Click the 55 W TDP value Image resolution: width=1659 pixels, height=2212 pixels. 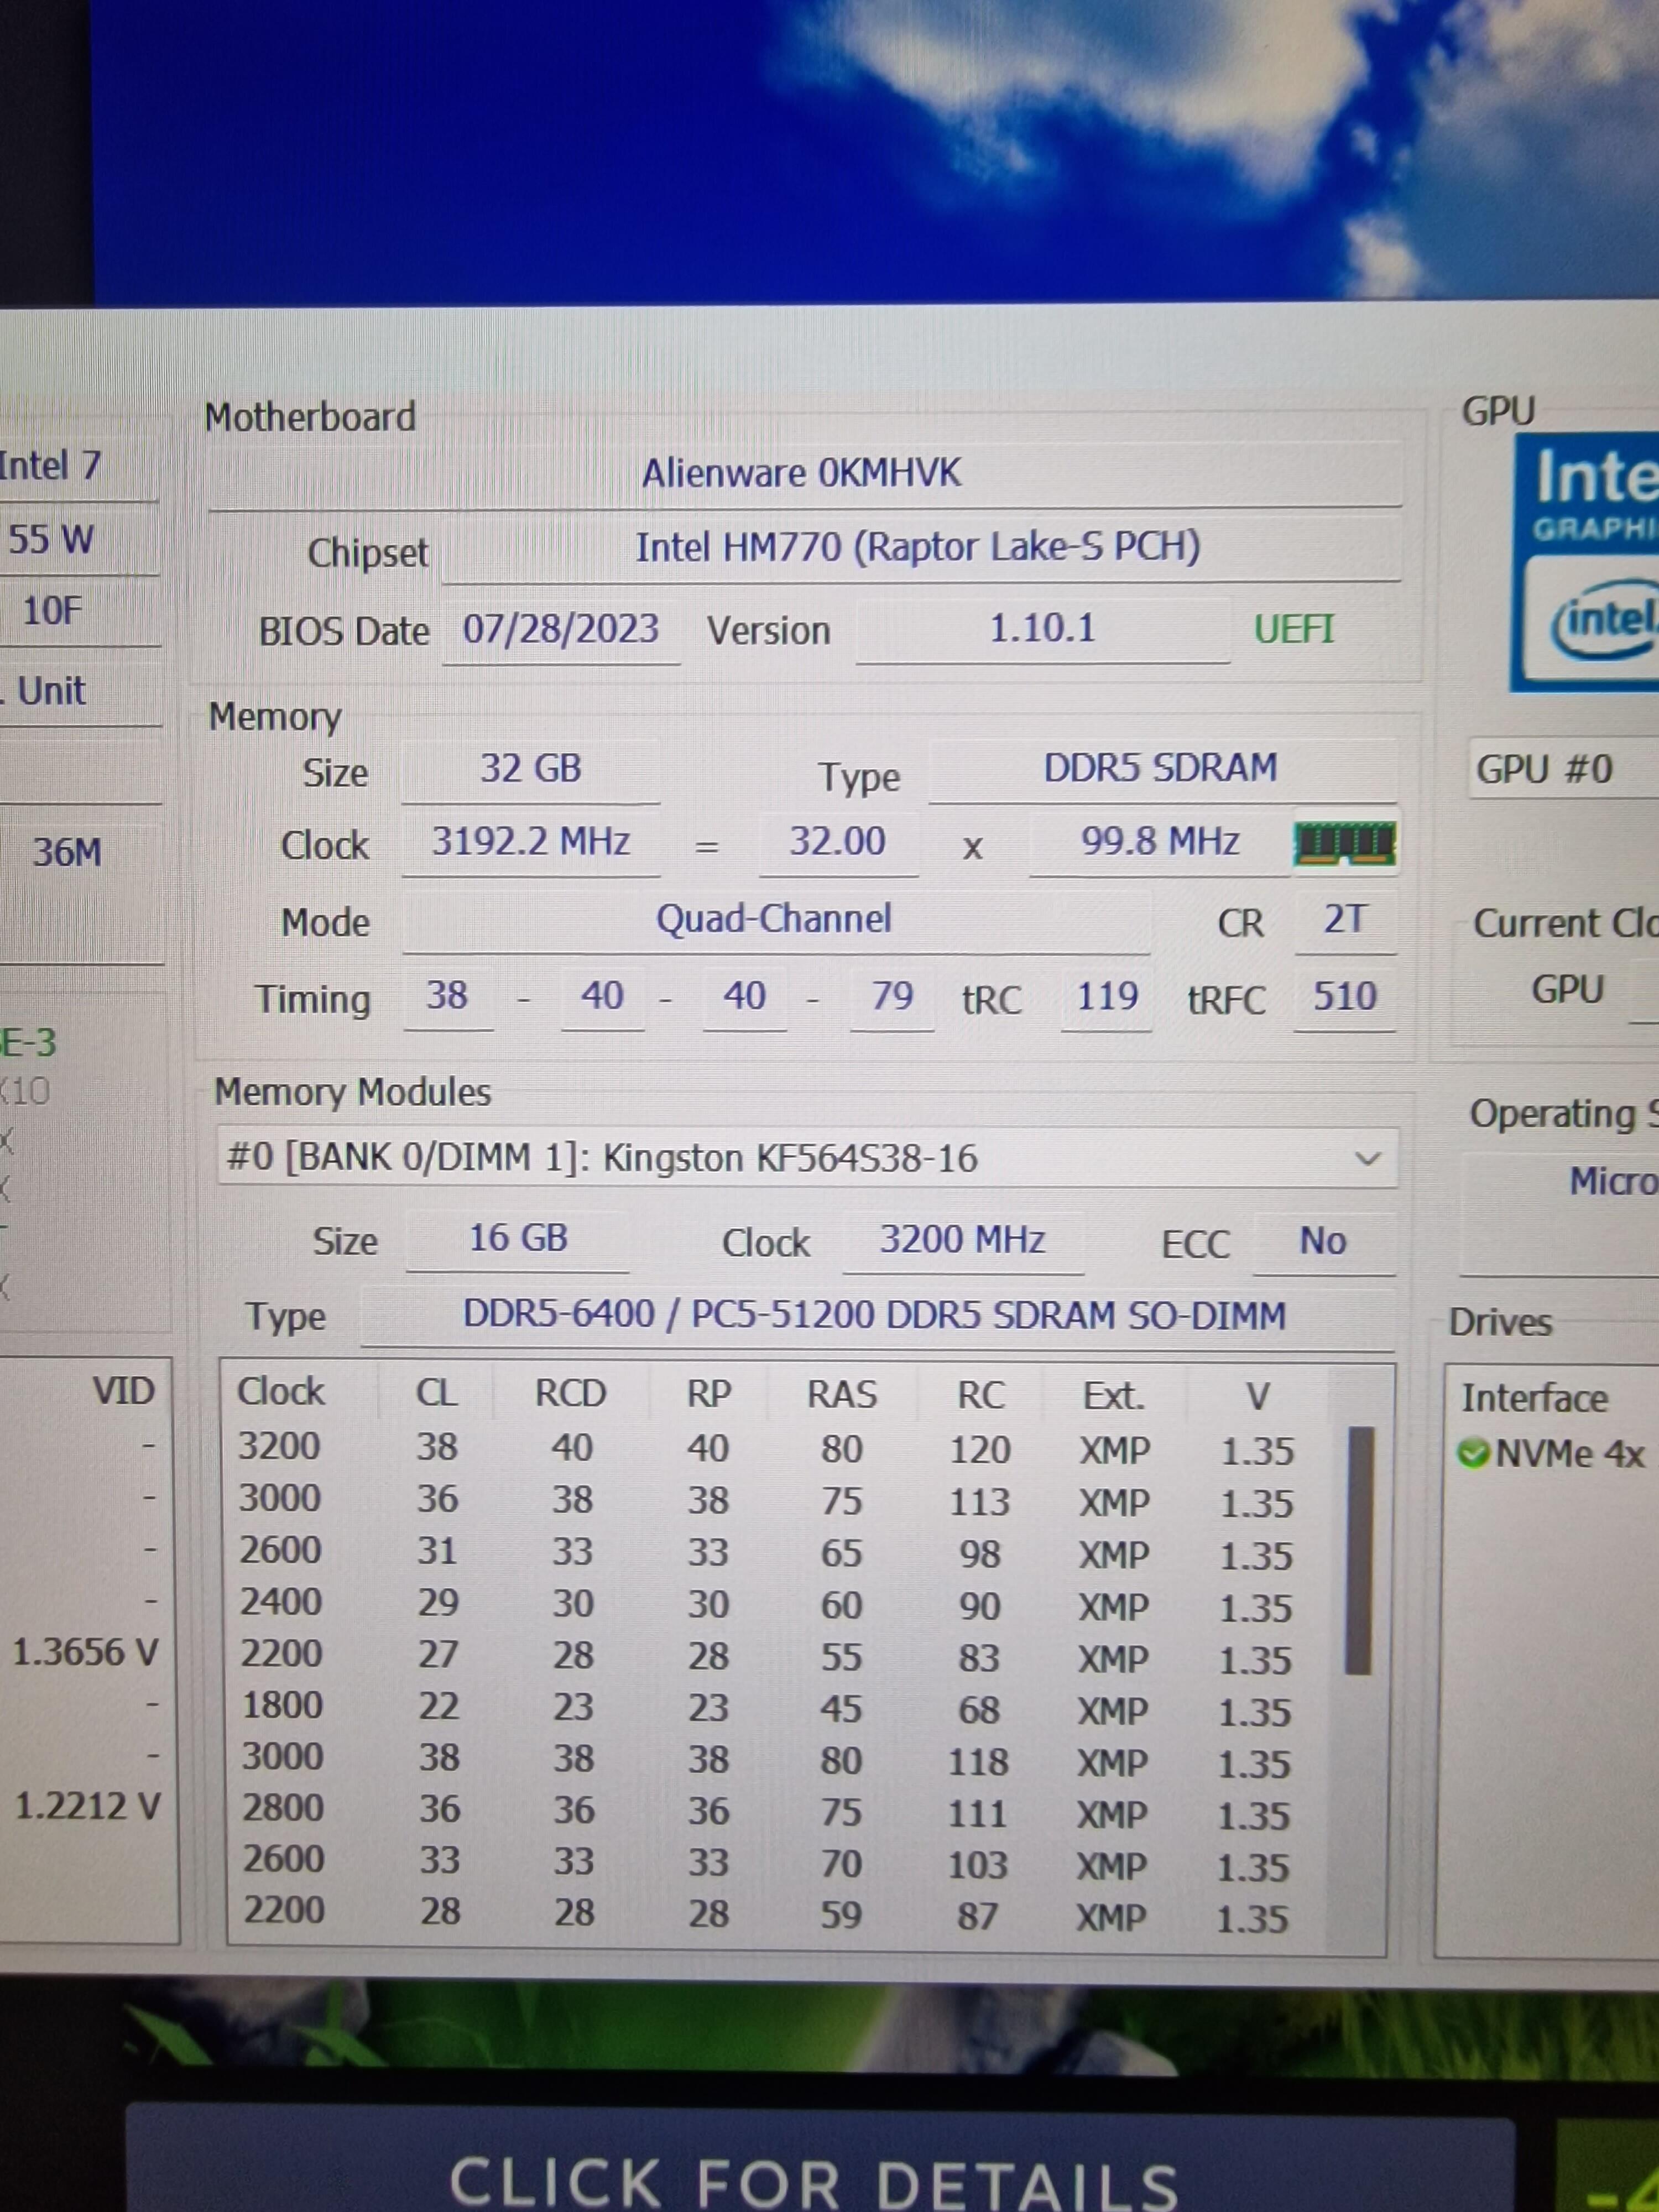[51, 540]
